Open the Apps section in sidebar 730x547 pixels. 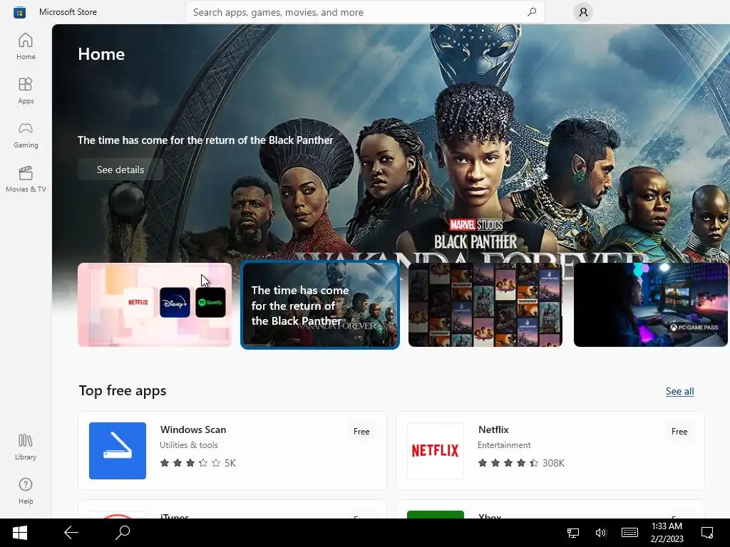tap(26, 90)
